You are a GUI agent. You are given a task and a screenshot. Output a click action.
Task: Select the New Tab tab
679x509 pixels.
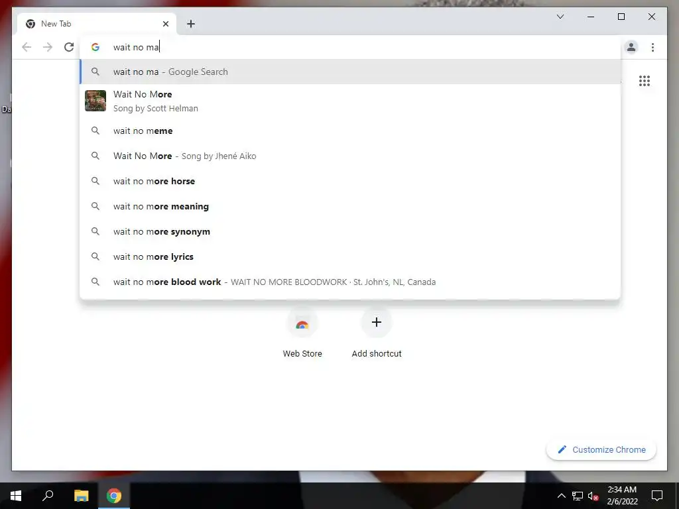click(97, 24)
